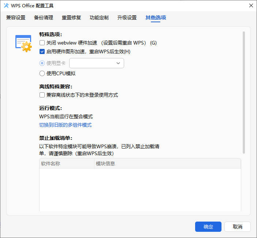257x238 pixels.
Task: Select the 使用显卡 radio button
Action: click(42, 63)
